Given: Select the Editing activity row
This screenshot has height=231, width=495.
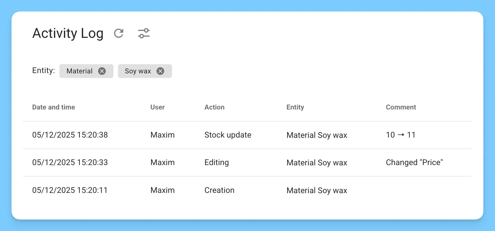Looking at the screenshot, I should tap(216, 163).
